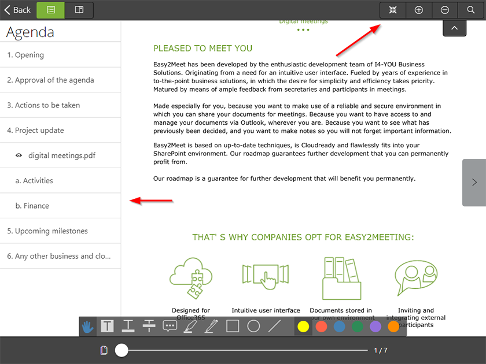Pick the purple annotation color
486x364 pixels.
375,326
